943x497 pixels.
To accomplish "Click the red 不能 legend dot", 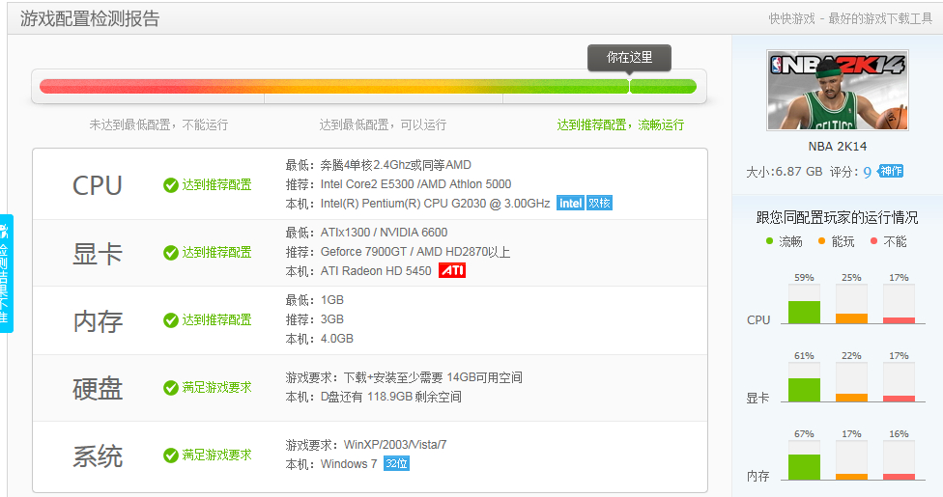I will click(x=873, y=241).
